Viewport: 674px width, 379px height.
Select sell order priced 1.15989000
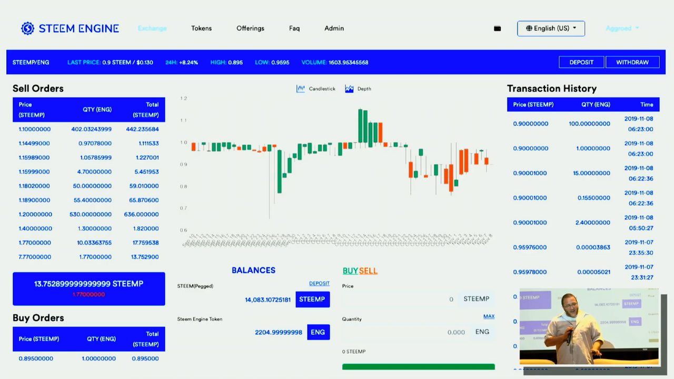click(x=88, y=157)
